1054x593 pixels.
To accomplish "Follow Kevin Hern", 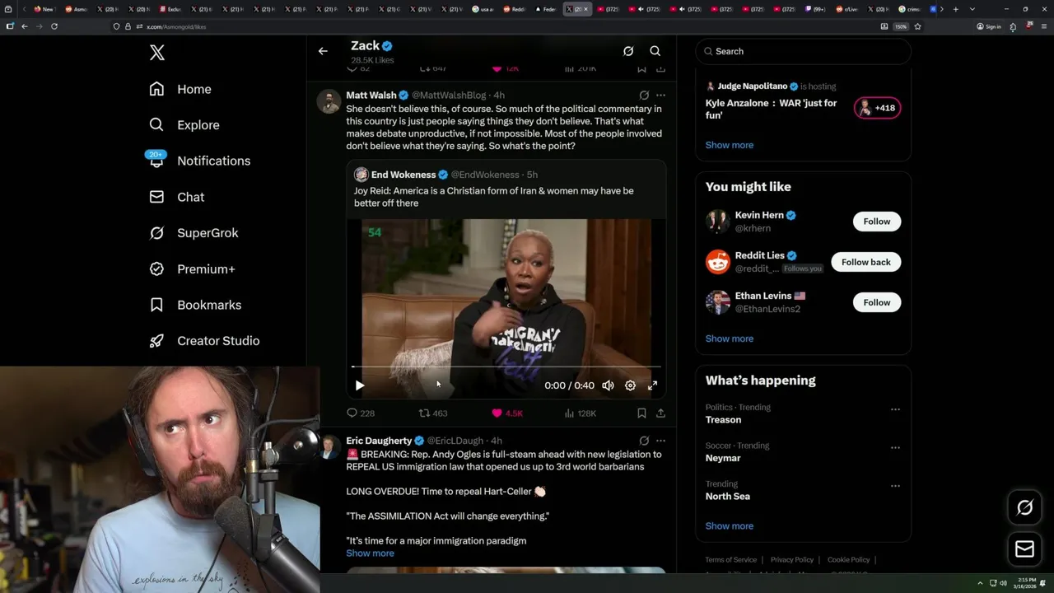I will coord(877,222).
